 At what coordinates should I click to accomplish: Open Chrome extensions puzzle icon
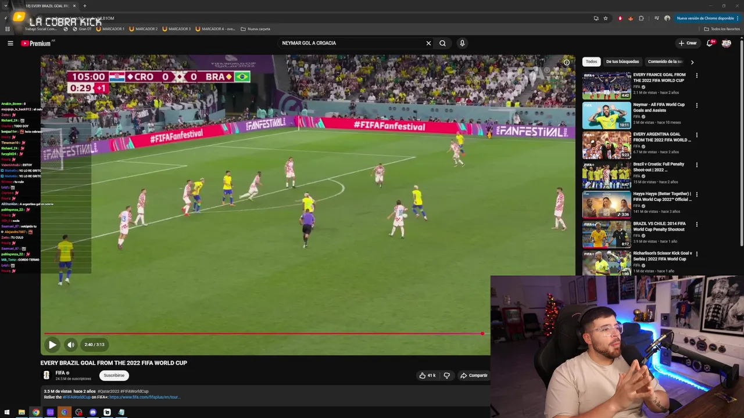point(641,19)
